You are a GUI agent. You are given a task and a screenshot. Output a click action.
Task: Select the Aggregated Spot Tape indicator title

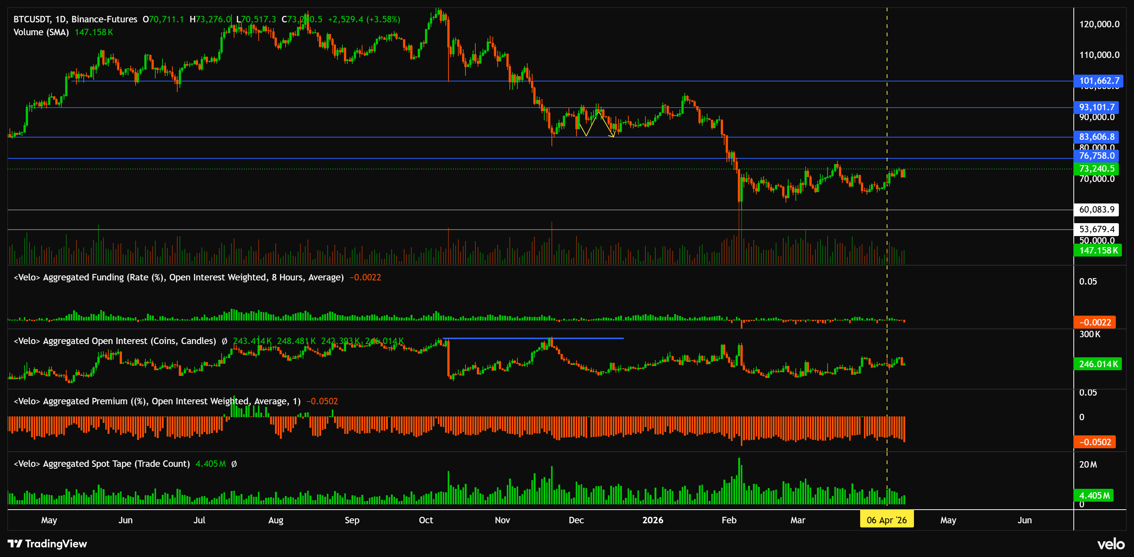(101, 464)
